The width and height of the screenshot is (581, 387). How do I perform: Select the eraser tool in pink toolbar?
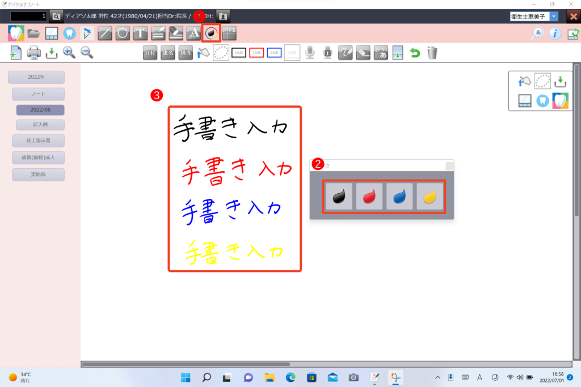click(x=176, y=33)
